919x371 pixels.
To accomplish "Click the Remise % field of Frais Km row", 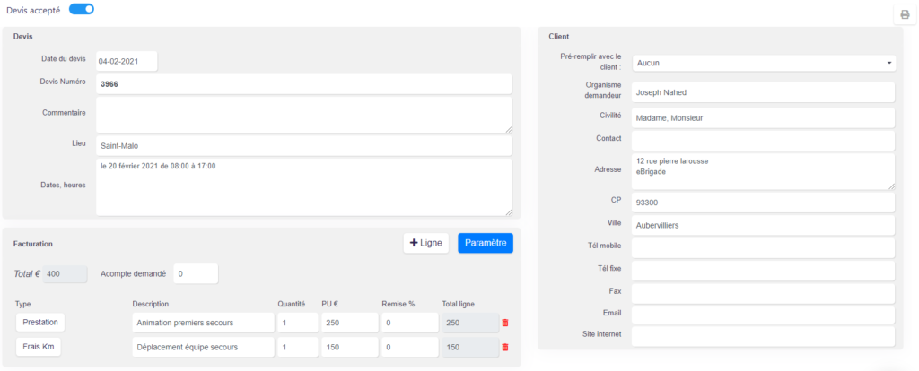I will 409,347.
